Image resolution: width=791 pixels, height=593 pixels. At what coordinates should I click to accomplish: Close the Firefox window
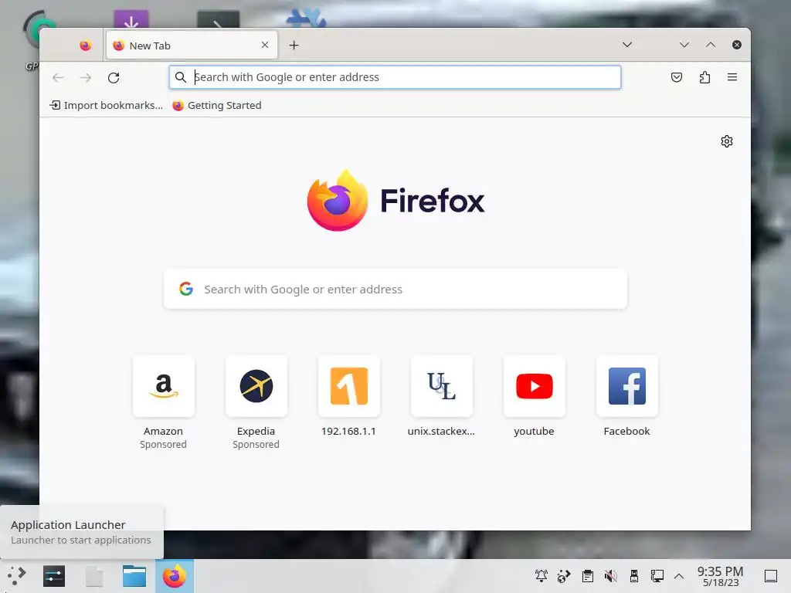pyautogui.click(x=736, y=45)
